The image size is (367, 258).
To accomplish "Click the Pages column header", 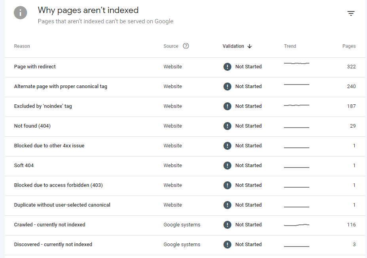I will click(349, 46).
